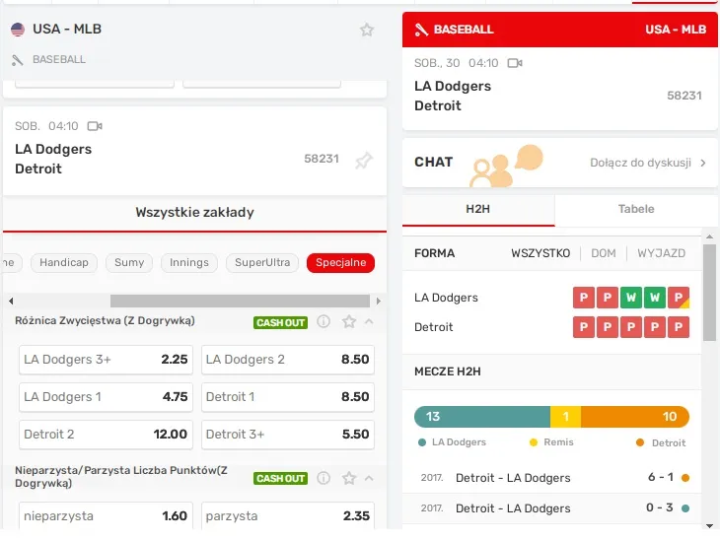Screen dimensions: 720x540
Task: Click LA Dodgers first form badge P
Action: [x=584, y=298]
